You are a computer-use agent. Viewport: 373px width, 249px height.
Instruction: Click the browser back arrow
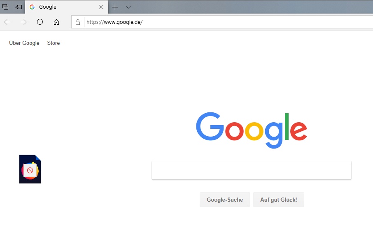(x=7, y=22)
